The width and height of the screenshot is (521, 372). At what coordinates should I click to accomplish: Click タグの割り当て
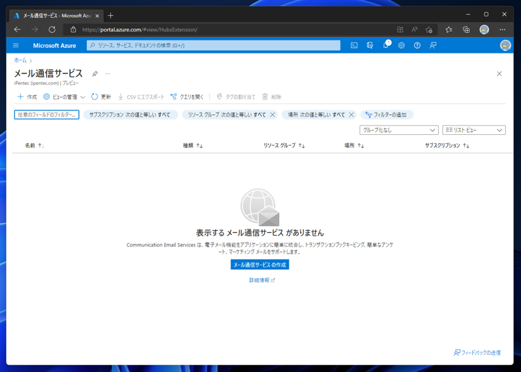(236, 97)
